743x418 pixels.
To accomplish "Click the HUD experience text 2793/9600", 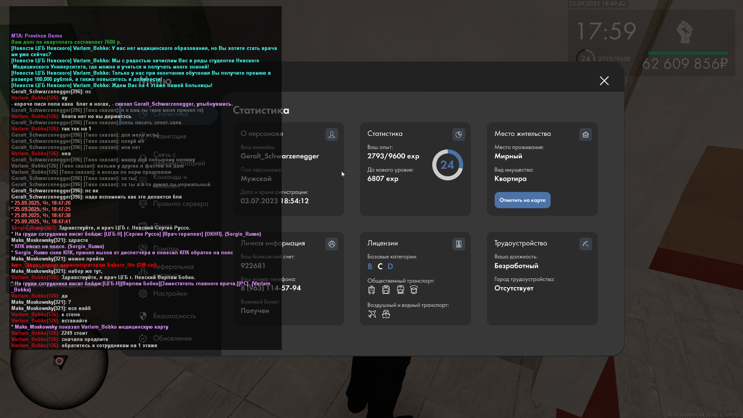I will coord(614,59).
